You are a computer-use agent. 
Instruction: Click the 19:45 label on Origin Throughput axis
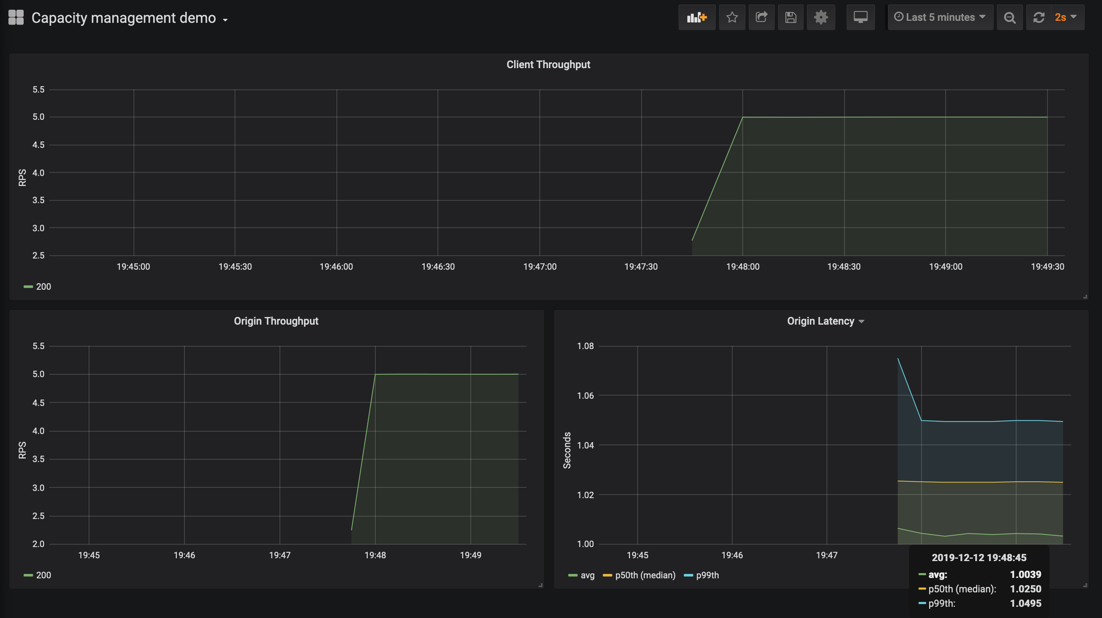pos(89,555)
